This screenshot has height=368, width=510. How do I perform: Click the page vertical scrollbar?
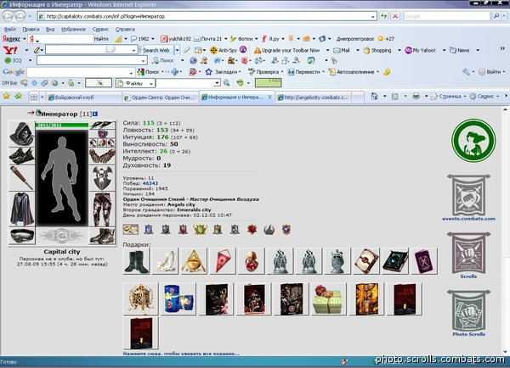pos(505,231)
